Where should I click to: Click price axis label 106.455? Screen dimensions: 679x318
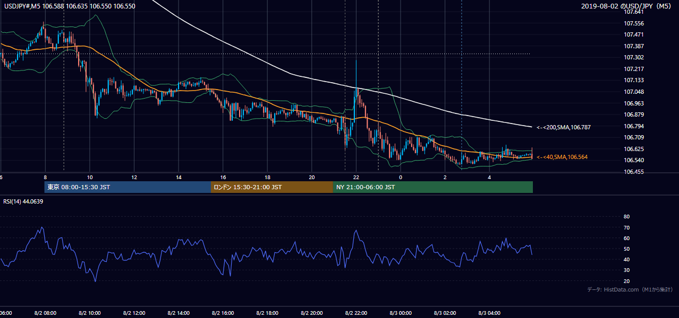(634, 172)
